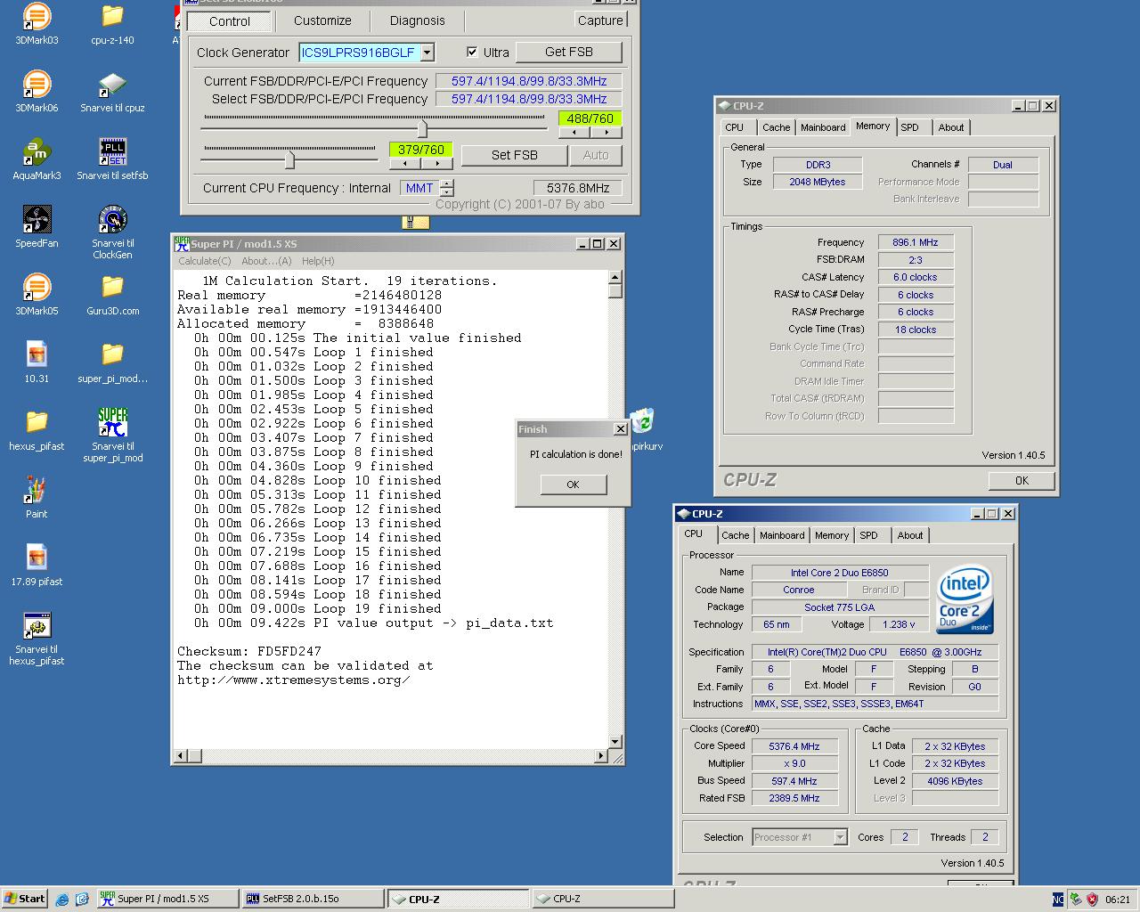
Task: Click Super PI vertical scrollbar down arrow
Action: point(615,742)
